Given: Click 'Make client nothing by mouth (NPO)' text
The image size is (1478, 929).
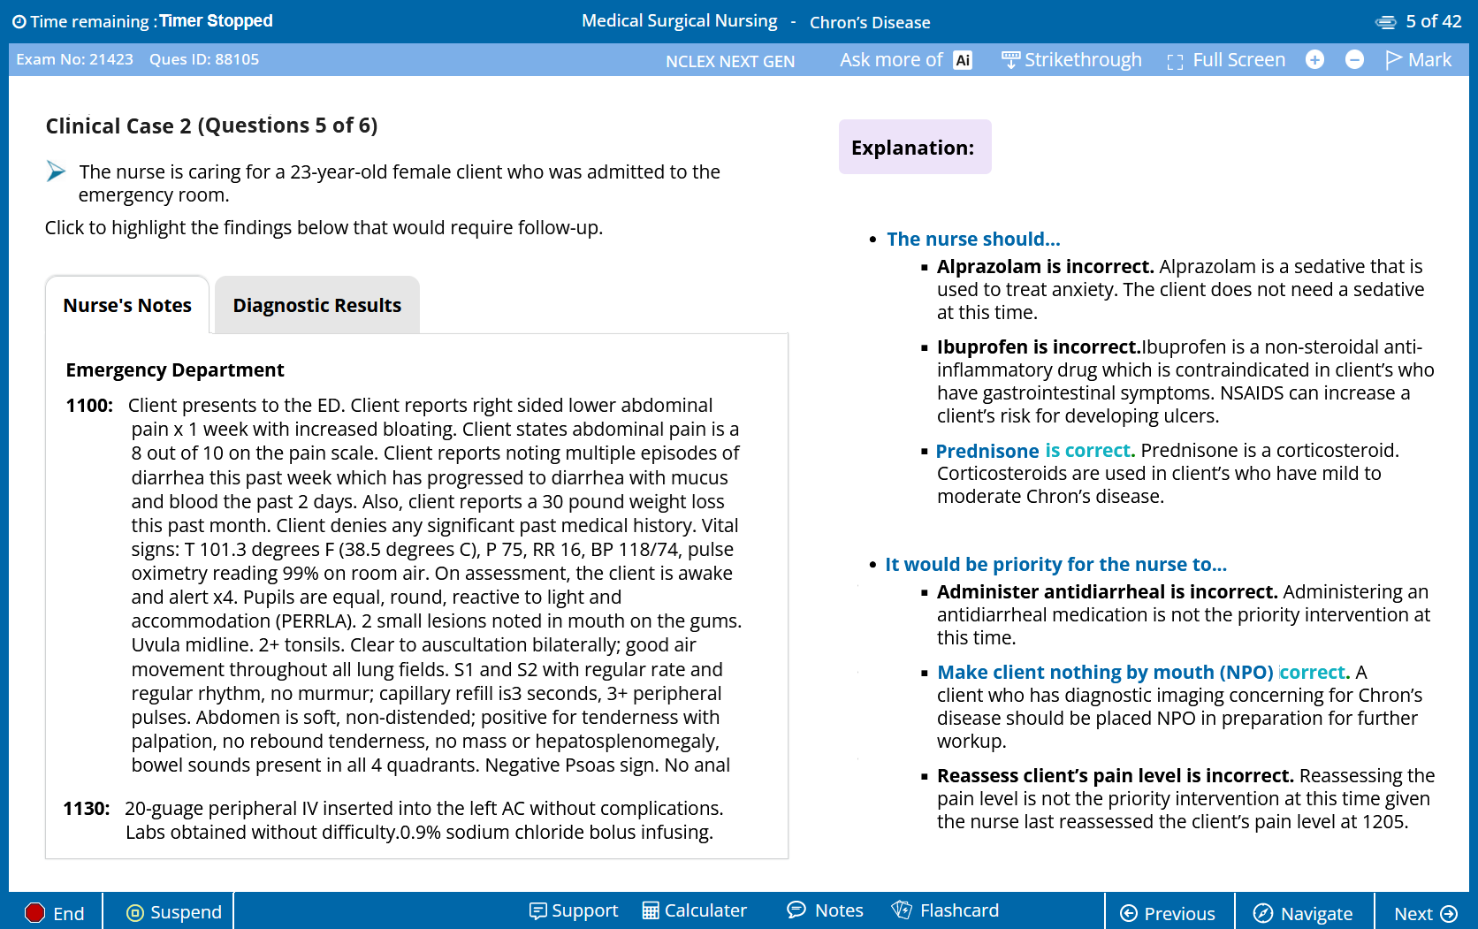Looking at the screenshot, I should pos(1105,673).
